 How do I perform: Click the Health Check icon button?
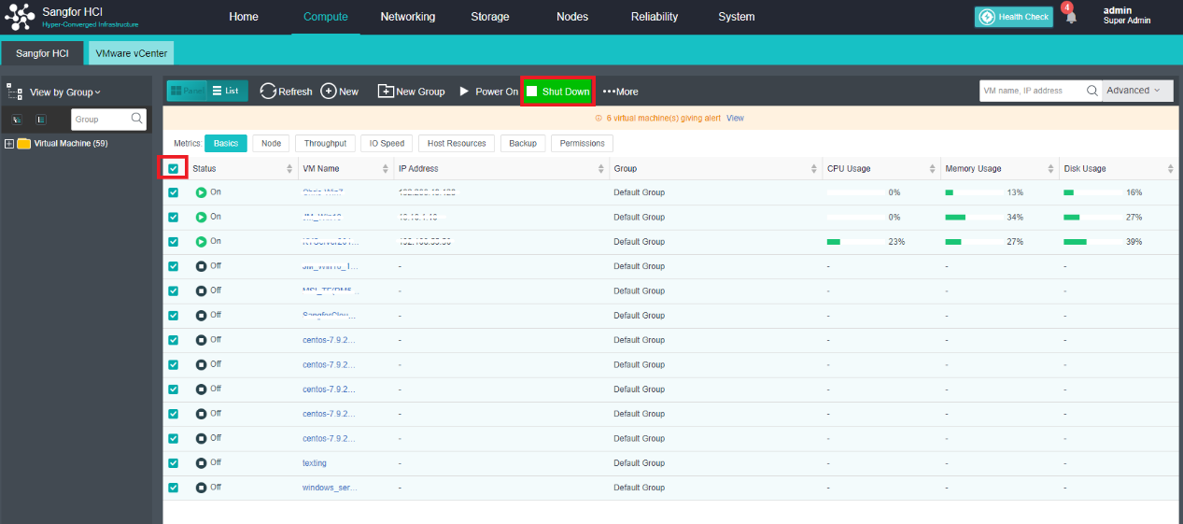[x=986, y=17]
